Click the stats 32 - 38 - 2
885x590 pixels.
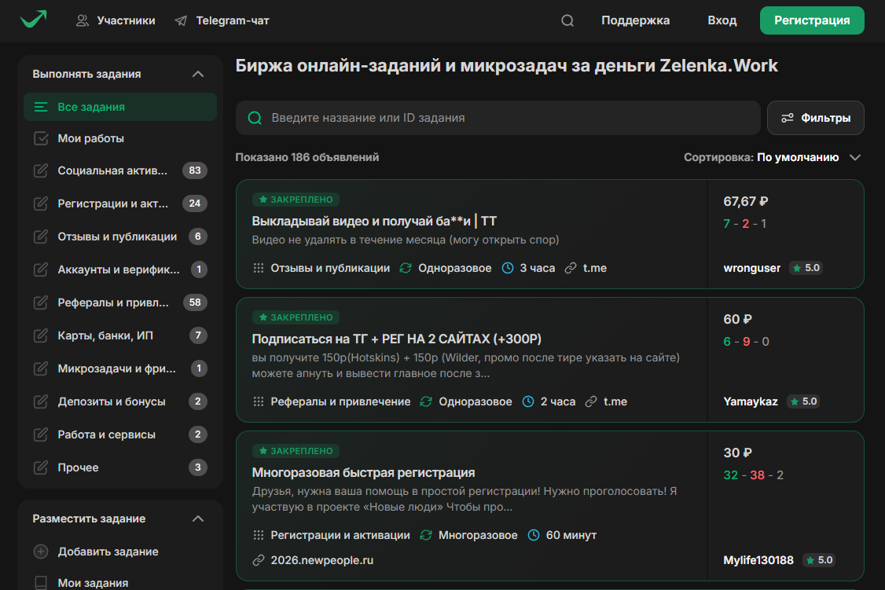pos(753,475)
